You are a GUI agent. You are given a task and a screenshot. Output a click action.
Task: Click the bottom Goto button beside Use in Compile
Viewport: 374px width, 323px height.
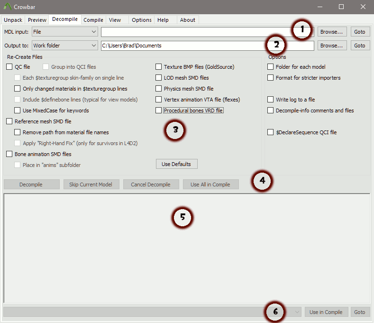[x=360, y=312]
